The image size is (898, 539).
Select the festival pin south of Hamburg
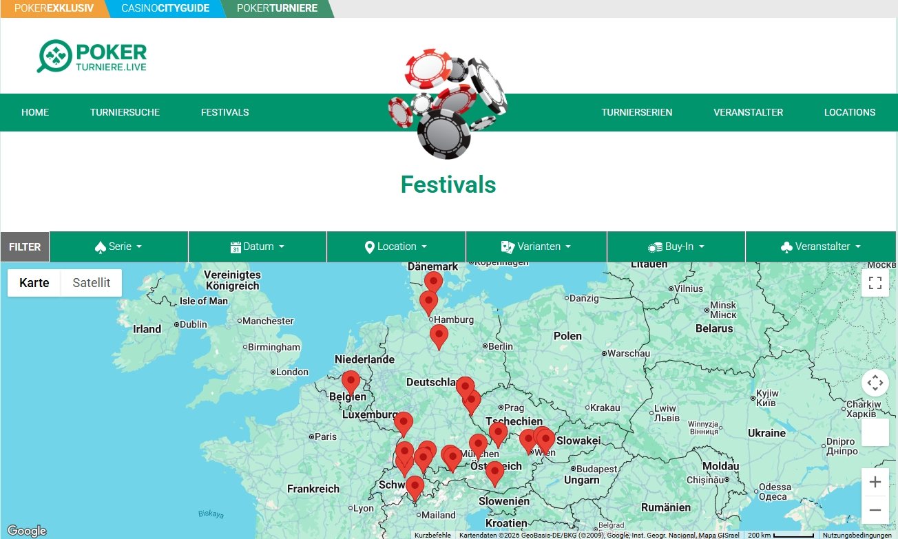439,337
